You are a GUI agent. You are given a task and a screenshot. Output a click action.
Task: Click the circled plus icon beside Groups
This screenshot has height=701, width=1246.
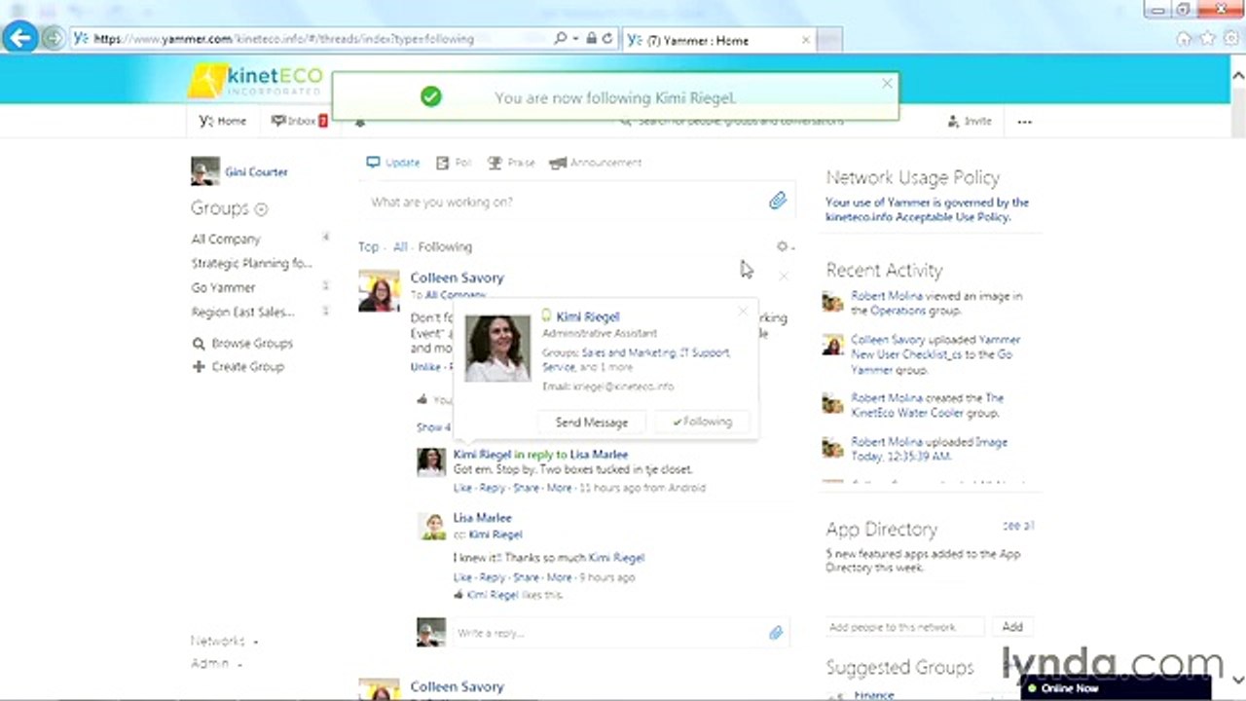[x=261, y=208]
